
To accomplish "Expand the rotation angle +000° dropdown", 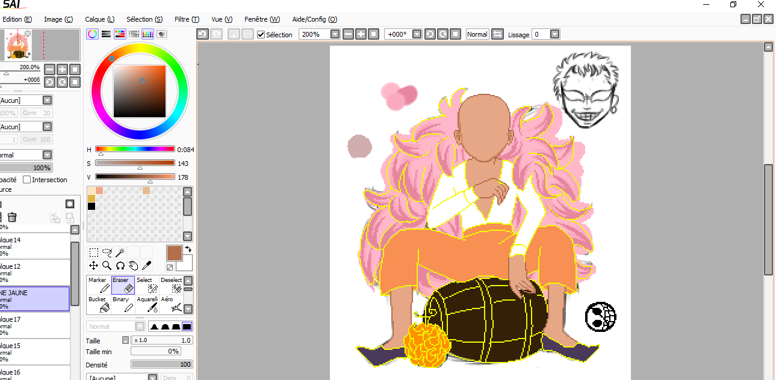I will (417, 34).
